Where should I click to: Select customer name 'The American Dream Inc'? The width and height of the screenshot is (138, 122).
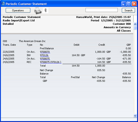click(32, 41)
